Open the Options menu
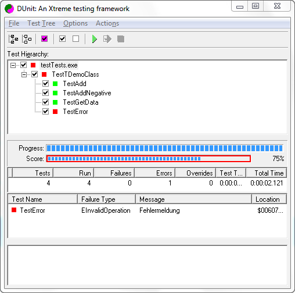This screenshot has width=295, height=293. [x=75, y=23]
